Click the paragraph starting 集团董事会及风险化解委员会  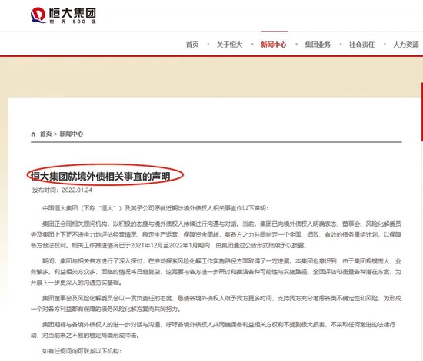pos(216,303)
